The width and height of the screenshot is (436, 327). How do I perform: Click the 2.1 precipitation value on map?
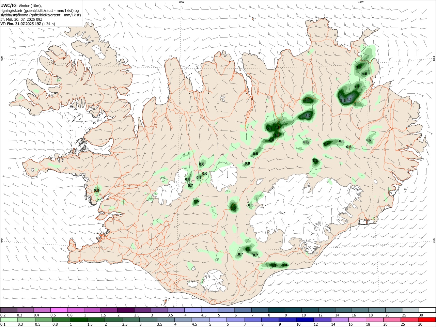coord(269,129)
